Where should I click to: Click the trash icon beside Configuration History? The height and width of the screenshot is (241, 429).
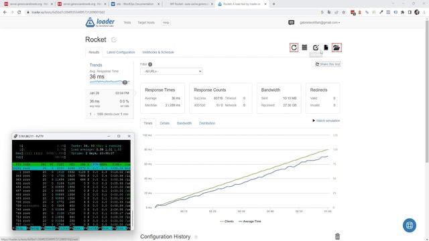coord(337,236)
